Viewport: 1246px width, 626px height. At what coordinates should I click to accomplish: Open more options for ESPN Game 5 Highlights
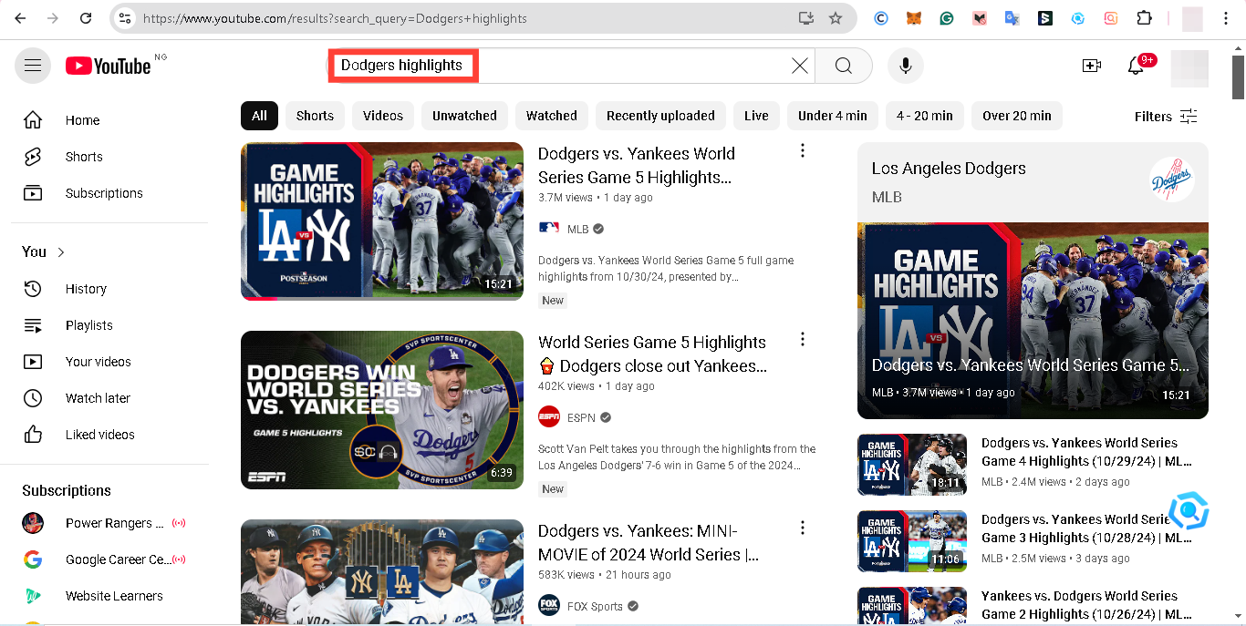tap(803, 340)
